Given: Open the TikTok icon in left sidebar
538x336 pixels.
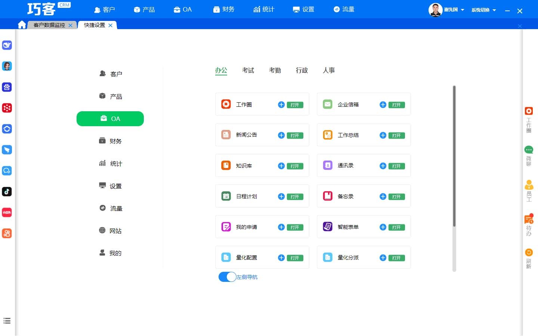Looking at the screenshot, I should tap(7, 192).
